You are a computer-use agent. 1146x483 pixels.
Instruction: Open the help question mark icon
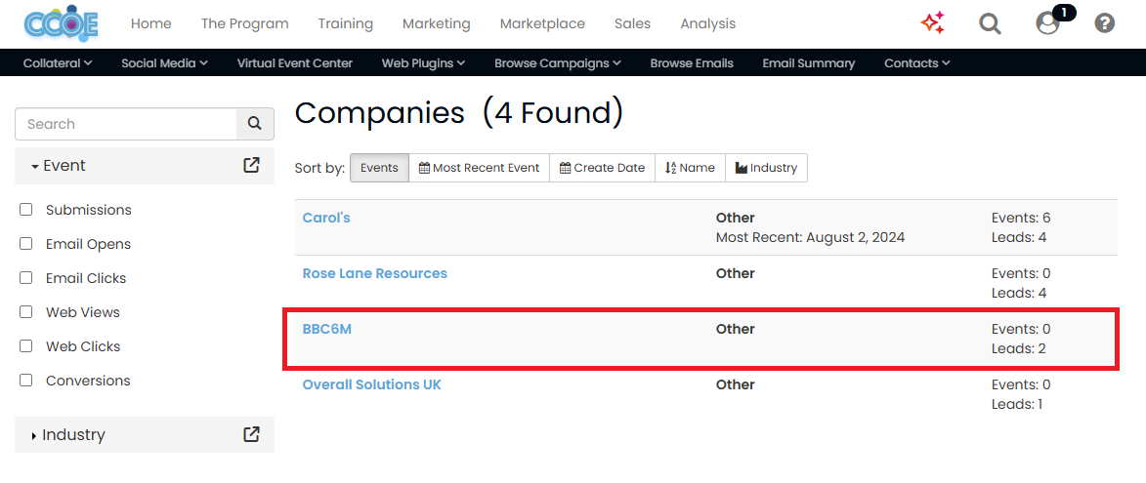point(1104,23)
